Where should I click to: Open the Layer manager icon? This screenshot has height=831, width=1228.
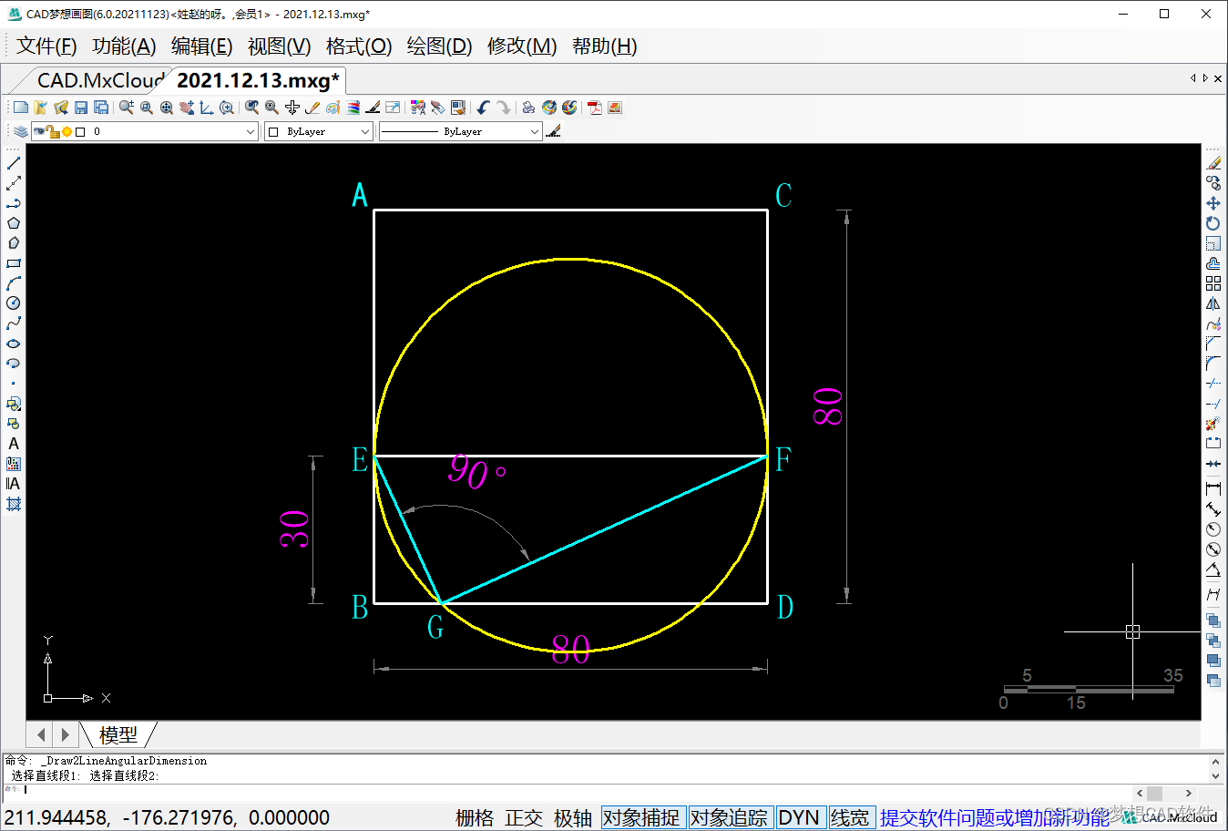click(x=20, y=131)
